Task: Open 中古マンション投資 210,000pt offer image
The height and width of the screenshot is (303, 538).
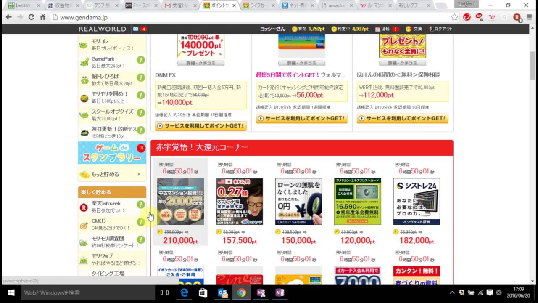Action: coord(181,202)
